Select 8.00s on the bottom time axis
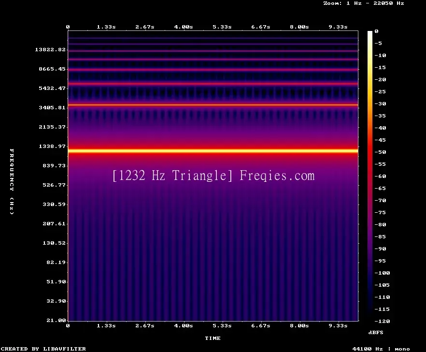The image size is (426, 352). [299, 325]
